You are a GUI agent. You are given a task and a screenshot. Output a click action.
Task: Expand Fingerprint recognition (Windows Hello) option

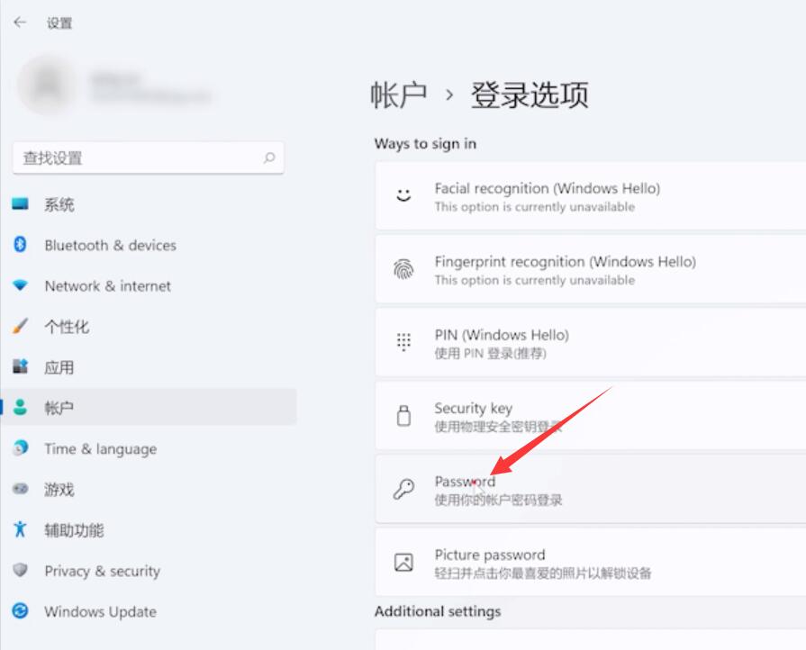(591, 269)
